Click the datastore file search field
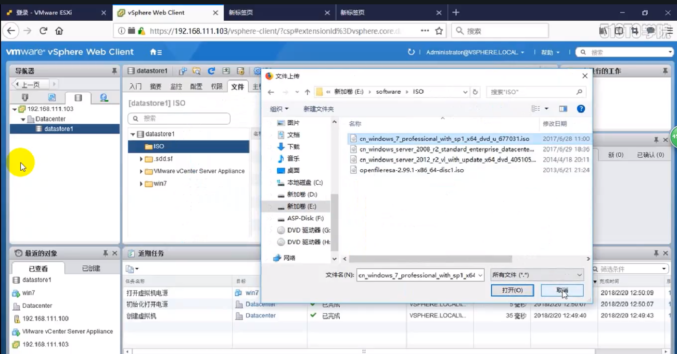Screen dimensions: 677x354 pyautogui.click(x=179, y=118)
